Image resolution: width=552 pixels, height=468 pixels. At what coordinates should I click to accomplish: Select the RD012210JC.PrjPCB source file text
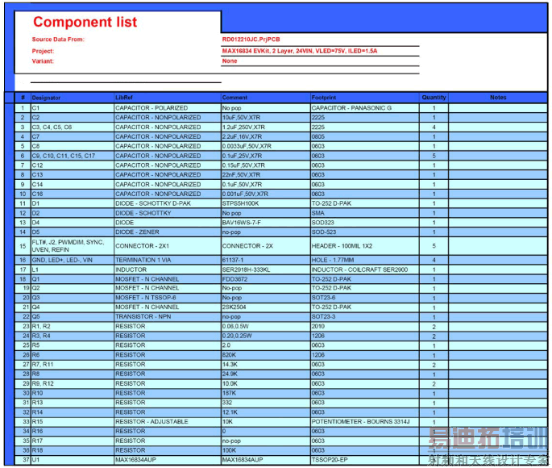click(x=251, y=40)
